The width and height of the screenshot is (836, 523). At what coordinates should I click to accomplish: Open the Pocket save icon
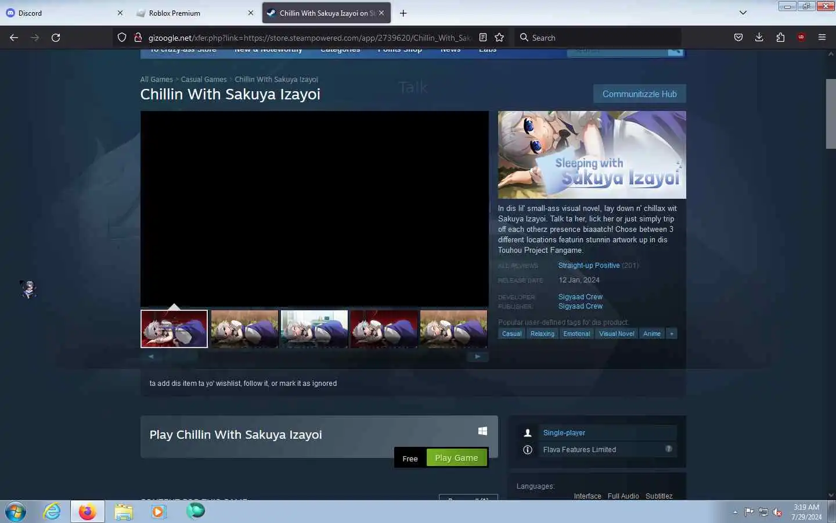[x=738, y=38]
